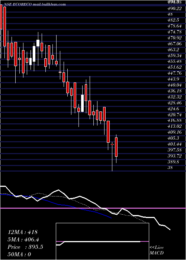Screen dimensions: 186x260
Task: Click the 393.72 price axis label
Action: [174, 156]
